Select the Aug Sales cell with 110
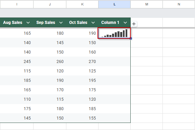 point(17,99)
